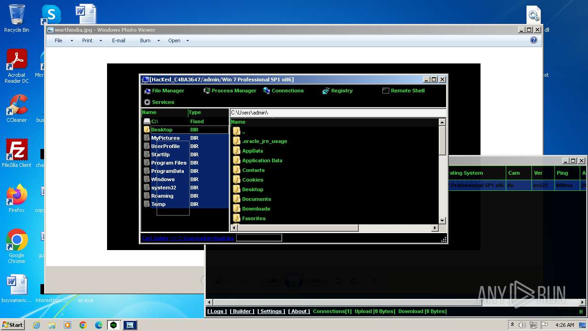Click E-mail in Photo Viewer toolbar
Screen dimensions: 588x331
tap(119, 40)
